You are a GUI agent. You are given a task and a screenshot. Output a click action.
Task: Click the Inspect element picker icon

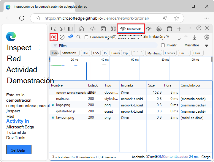tap(54, 29)
